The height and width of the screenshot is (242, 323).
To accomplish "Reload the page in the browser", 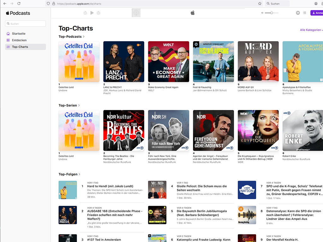I will pos(19,3).
